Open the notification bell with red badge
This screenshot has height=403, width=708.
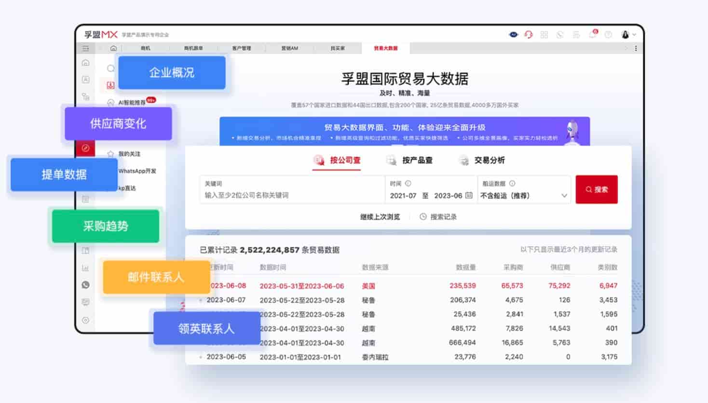tap(593, 35)
